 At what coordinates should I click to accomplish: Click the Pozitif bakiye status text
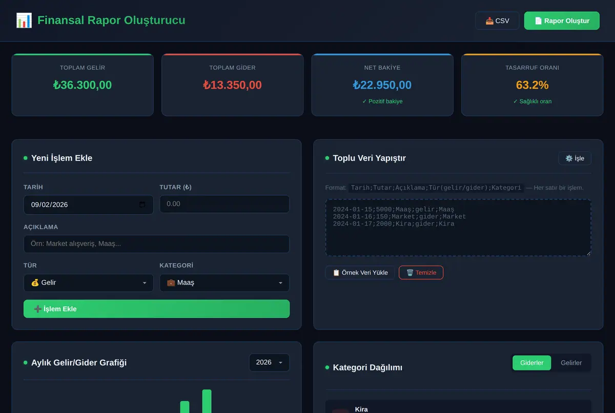[x=382, y=101]
